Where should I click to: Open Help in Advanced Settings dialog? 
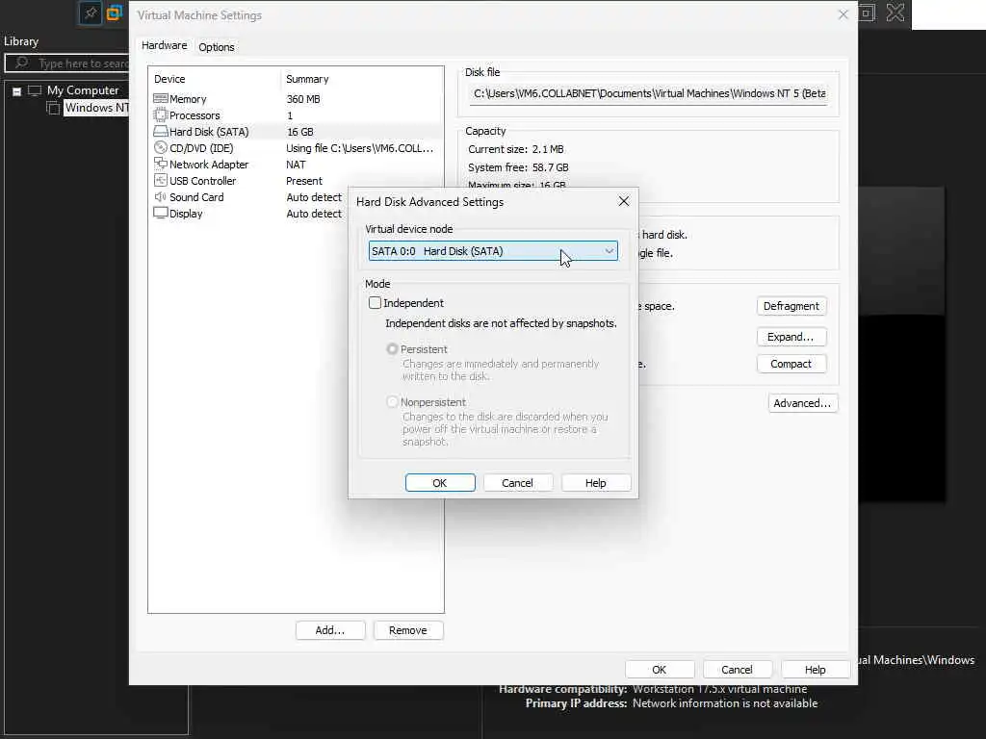(595, 483)
